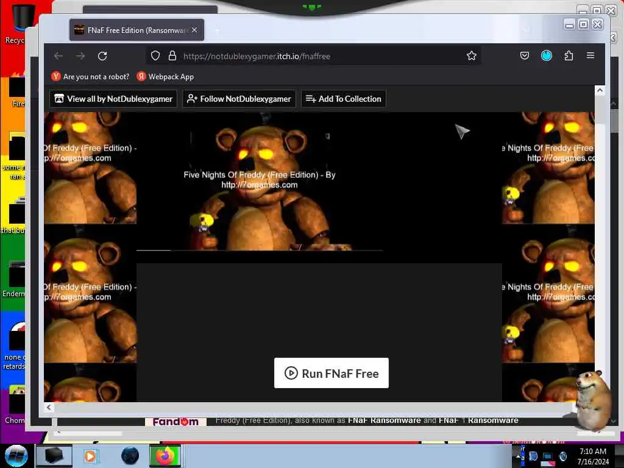Show hidden tray icons arrow

tap(519, 456)
